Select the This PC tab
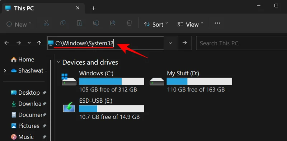 [43, 8]
